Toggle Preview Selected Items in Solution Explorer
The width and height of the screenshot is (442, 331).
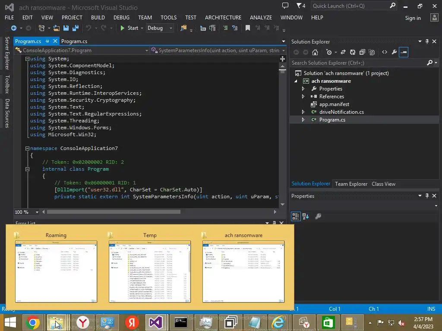[x=404, y=52]
